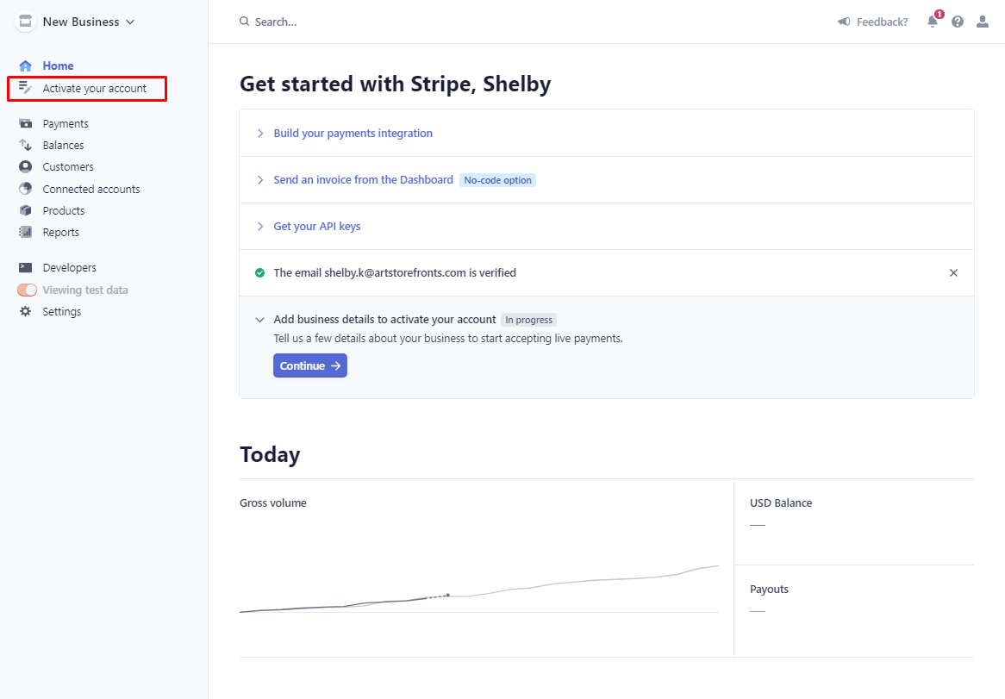Toggle the Viewing test data switch
Image resolution: width=1005 pixels, height=699 pixels.
pyautogui.click(x=27, y=290)
